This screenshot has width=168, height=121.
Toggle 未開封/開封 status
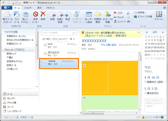click(x=98, y=17)
